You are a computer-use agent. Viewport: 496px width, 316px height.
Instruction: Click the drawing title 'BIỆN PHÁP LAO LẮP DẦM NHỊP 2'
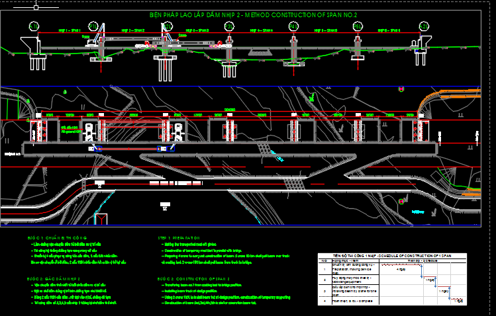click(x=192, y=14)
